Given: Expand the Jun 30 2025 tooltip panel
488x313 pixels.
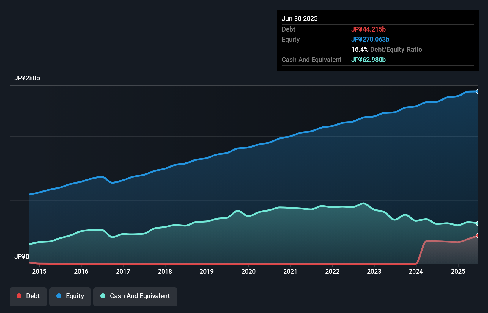Looking at the screenshot, I should tap(300, 18).
